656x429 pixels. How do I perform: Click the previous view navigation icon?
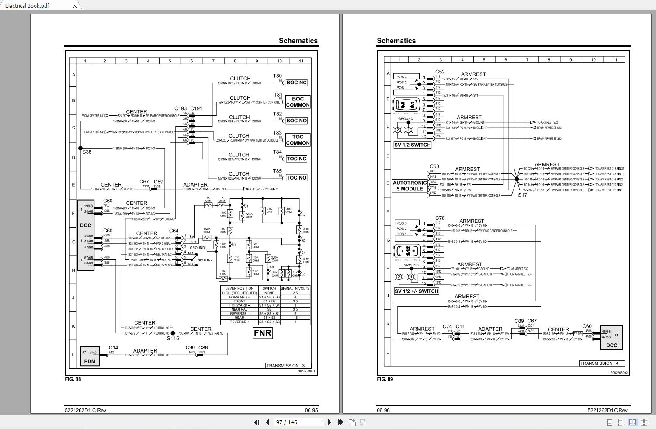click(x=352, y=422)
